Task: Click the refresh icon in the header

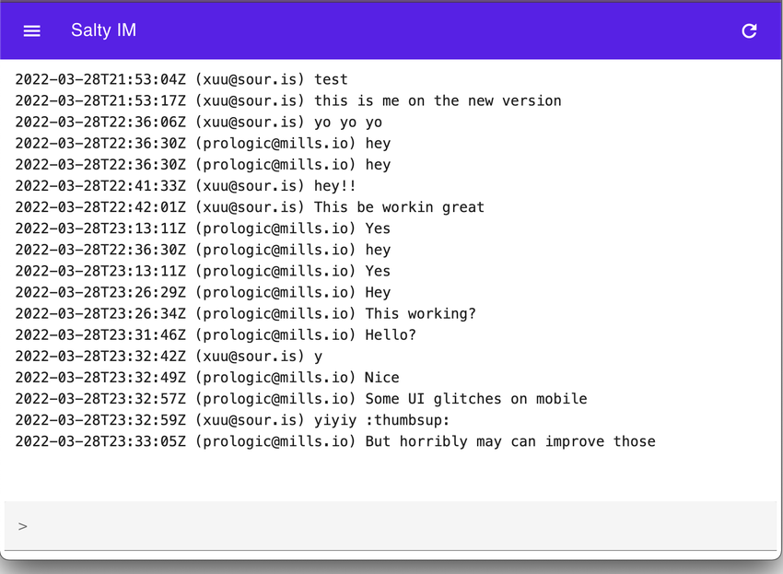Action: [749, 31]
